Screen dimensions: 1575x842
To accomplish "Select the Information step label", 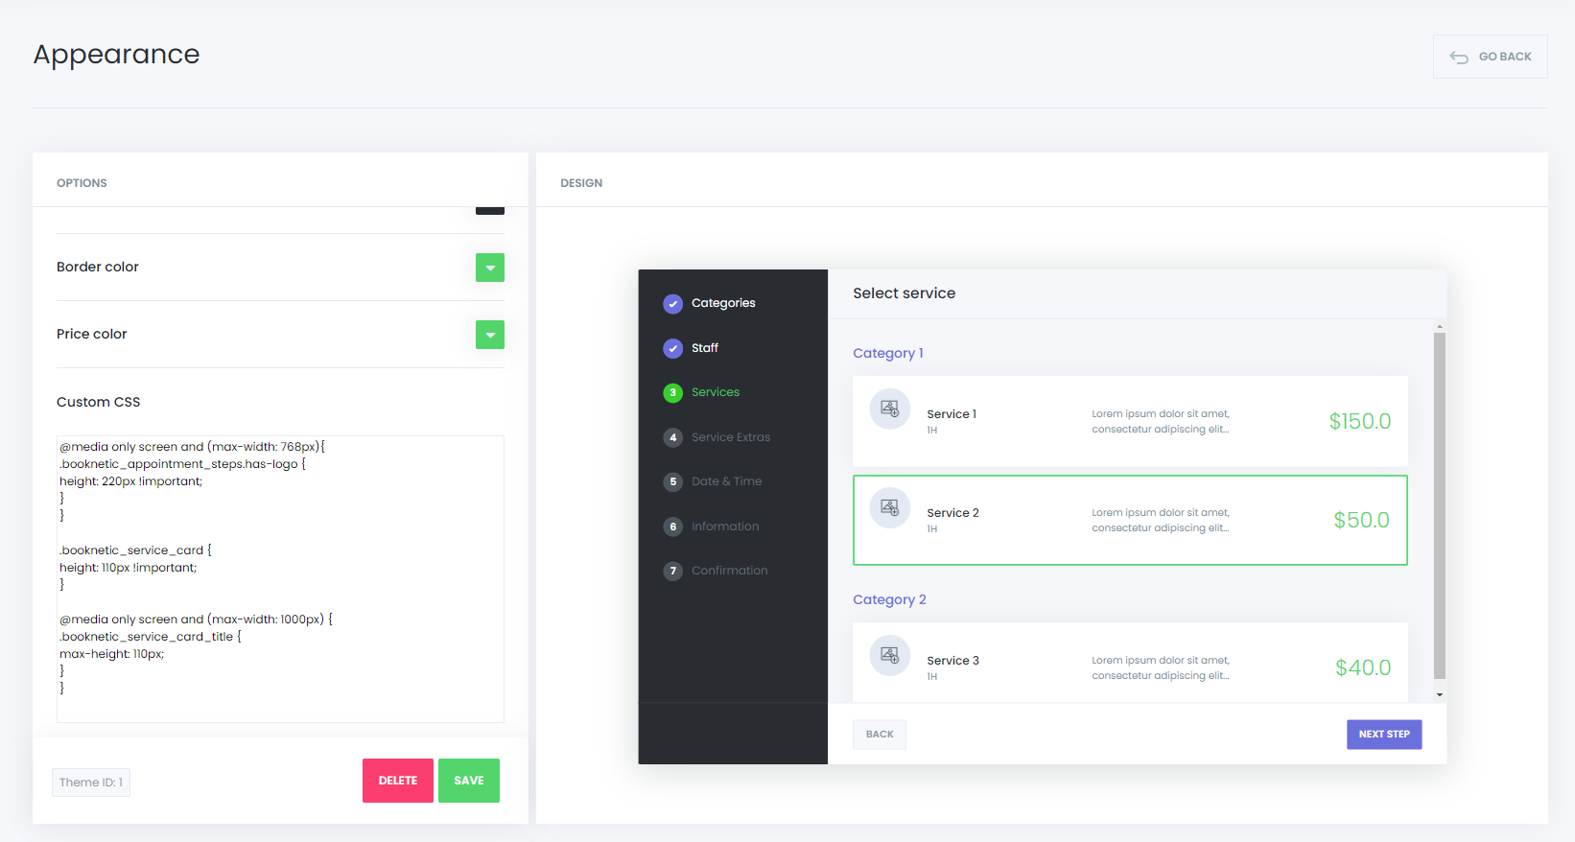I will 725,526.
